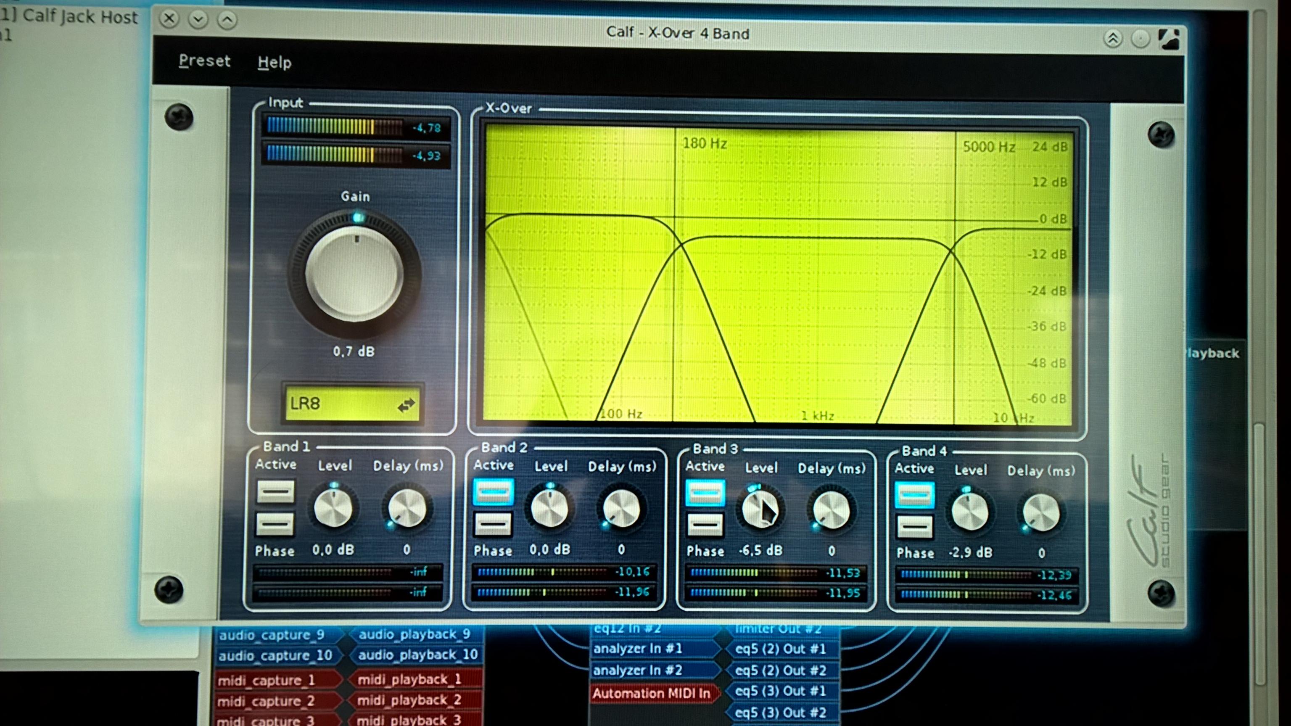Click the Band 3 Delay knob
1291x726 pixels.
[x=832, y=511]
